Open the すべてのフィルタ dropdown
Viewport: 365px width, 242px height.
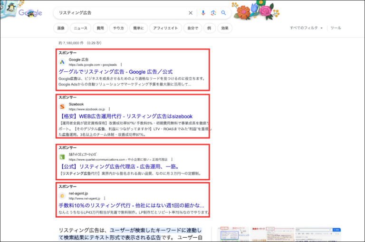pos(306,28)
